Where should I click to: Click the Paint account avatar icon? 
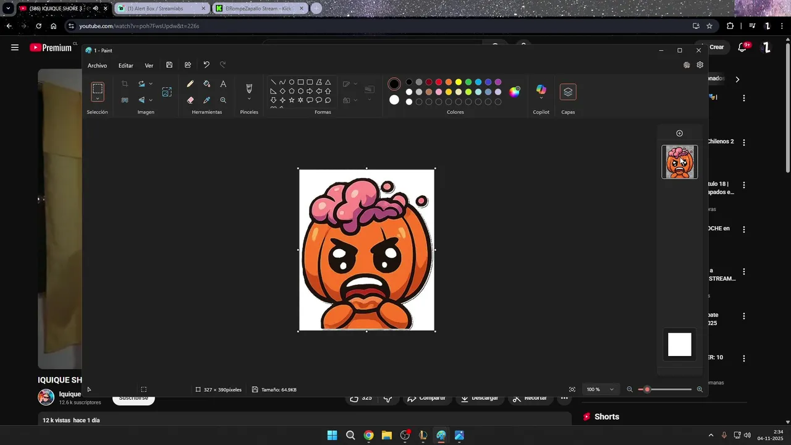point(687,65)
